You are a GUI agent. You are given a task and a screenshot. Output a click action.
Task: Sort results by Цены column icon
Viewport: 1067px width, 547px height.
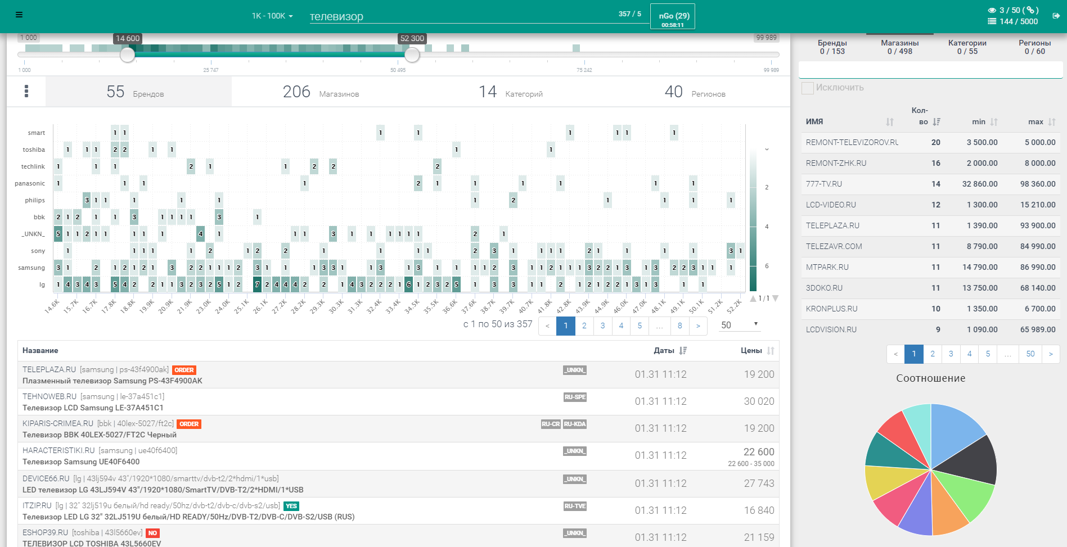770,351
